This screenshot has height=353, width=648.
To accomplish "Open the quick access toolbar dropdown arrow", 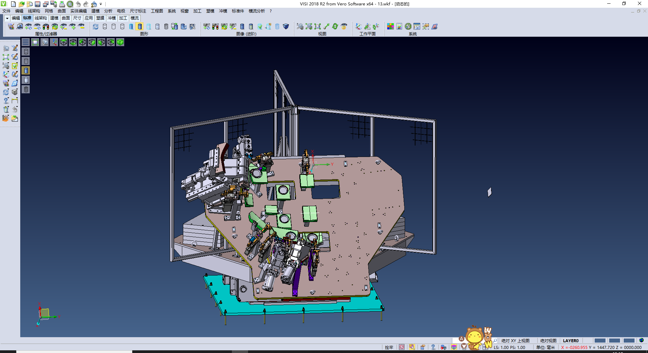I will (x=101, y=4).
